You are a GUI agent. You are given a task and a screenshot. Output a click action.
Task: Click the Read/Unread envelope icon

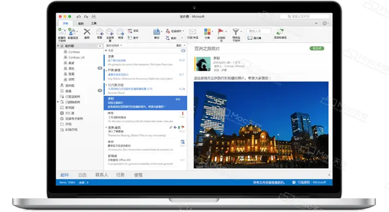(193, 32)
